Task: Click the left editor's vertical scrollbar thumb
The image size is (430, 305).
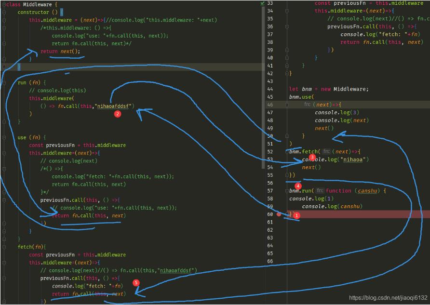Action: (x=263, y=88)
